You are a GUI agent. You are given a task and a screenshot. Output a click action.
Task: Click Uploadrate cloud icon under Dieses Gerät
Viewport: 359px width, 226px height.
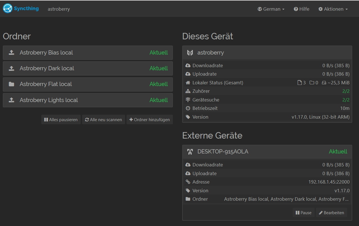(188, 74)
